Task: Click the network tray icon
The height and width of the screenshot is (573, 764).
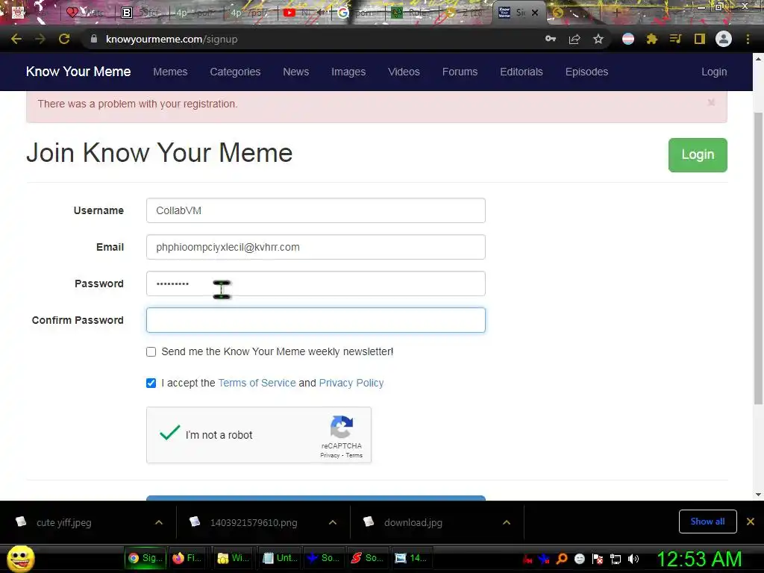Action: pos(616,559)
